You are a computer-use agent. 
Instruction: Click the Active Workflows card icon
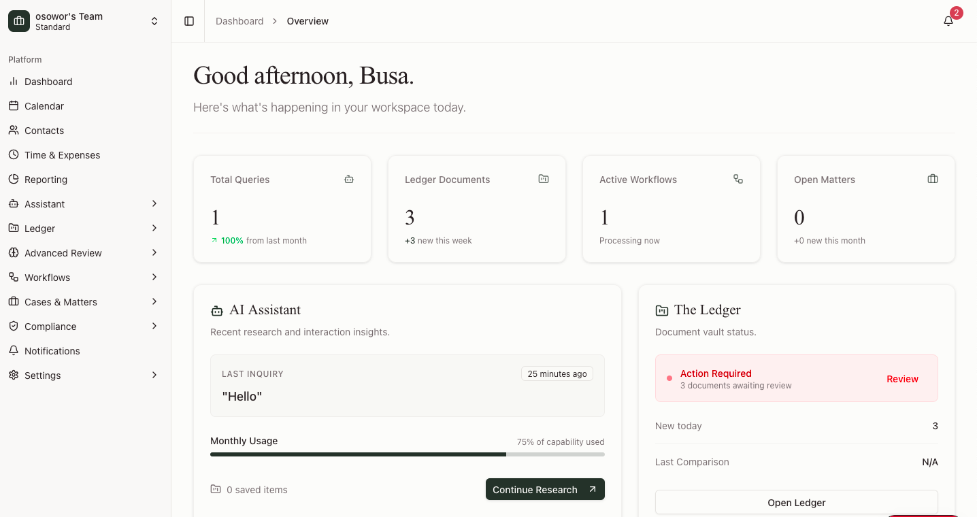(x=738, y=178)
